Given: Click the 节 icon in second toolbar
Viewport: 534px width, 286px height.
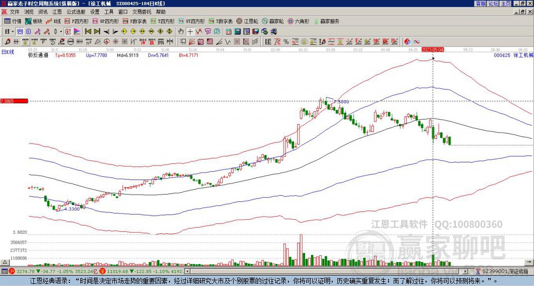Looking at the screenshot, I should pyautogui.click(x=208, y=32).
